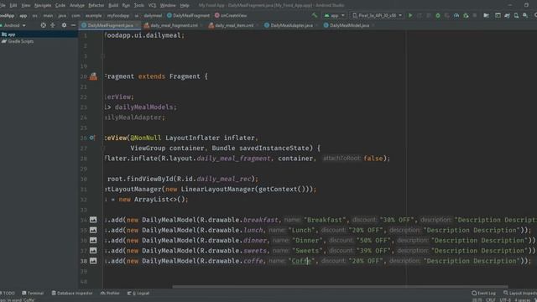The width and height of the screenshot is (537, 302).
Task: Open the Pixel_3a_API_30_x86 device selector dropdown
Action: [x=377, y=15]
